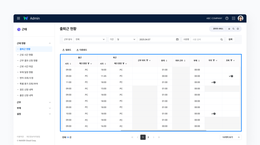This screenshot has height=145, width=260.
Task: Click the W logo in header
Action: [26, 18]
